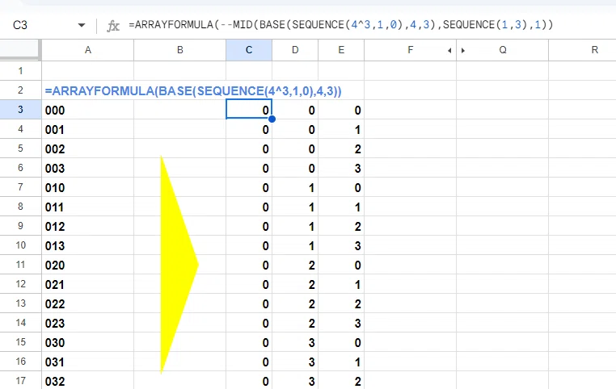
Task: Click cell containing 011
Action: click(87, 207)
